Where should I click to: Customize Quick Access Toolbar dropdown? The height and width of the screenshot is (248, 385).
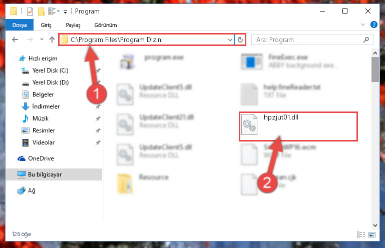coord(65,12)
